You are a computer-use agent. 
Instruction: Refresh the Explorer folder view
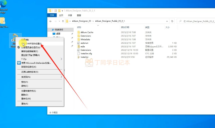tap(172, 21)
